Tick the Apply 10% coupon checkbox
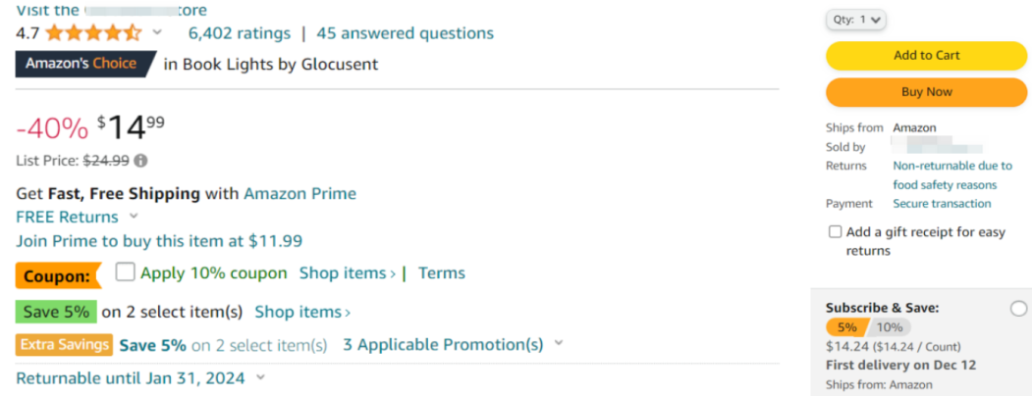The height and width of the screenshot is (396, 1032). pos(125,272)
